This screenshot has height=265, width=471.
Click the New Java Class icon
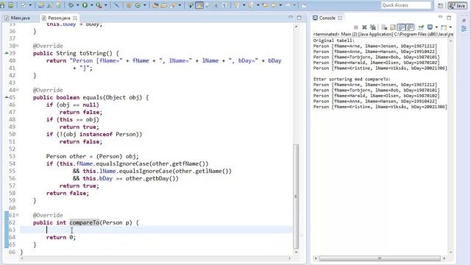138,5
